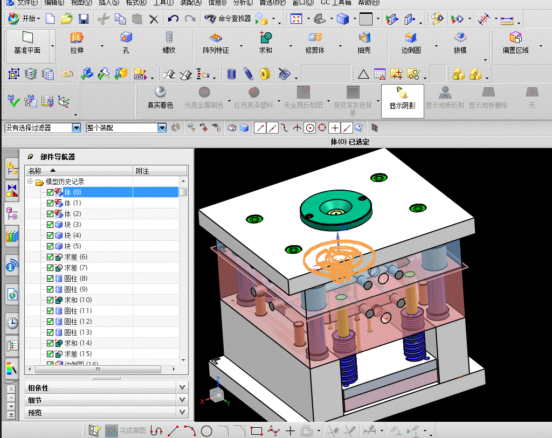This screenshot has height=438, width=552.
Task: Open the 插入 (Insert) menu
Action: click(109, 2)
